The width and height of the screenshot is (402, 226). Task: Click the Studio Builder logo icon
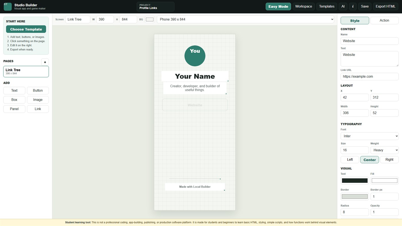tap(8, 6)
